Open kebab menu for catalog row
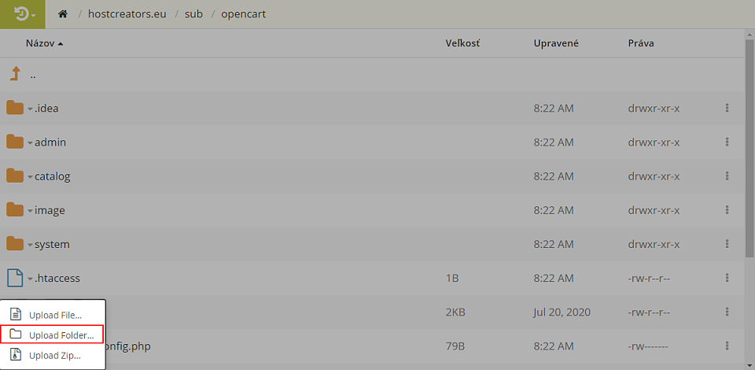 [727, 176]
